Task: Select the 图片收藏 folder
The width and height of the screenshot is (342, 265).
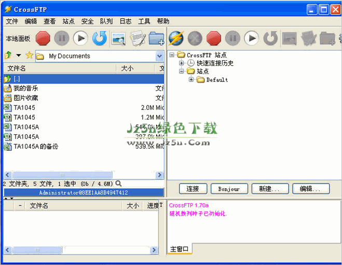Action: click(84, 98)
